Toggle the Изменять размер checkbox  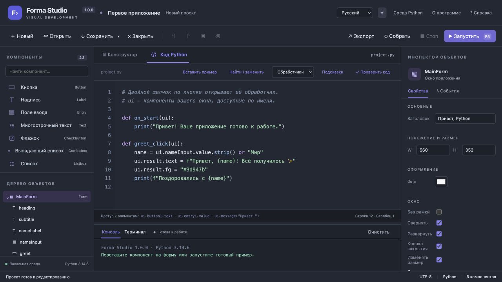pyautogui.click(x=439, y=260)
